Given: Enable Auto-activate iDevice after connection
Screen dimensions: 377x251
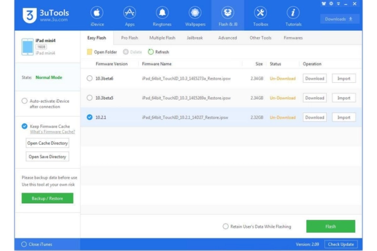Looking at the screenshot, I should pos(25,100).
